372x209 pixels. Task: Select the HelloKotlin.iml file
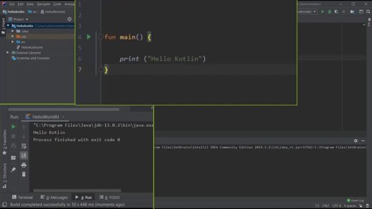pyautogui.click(x=30, y=48)
